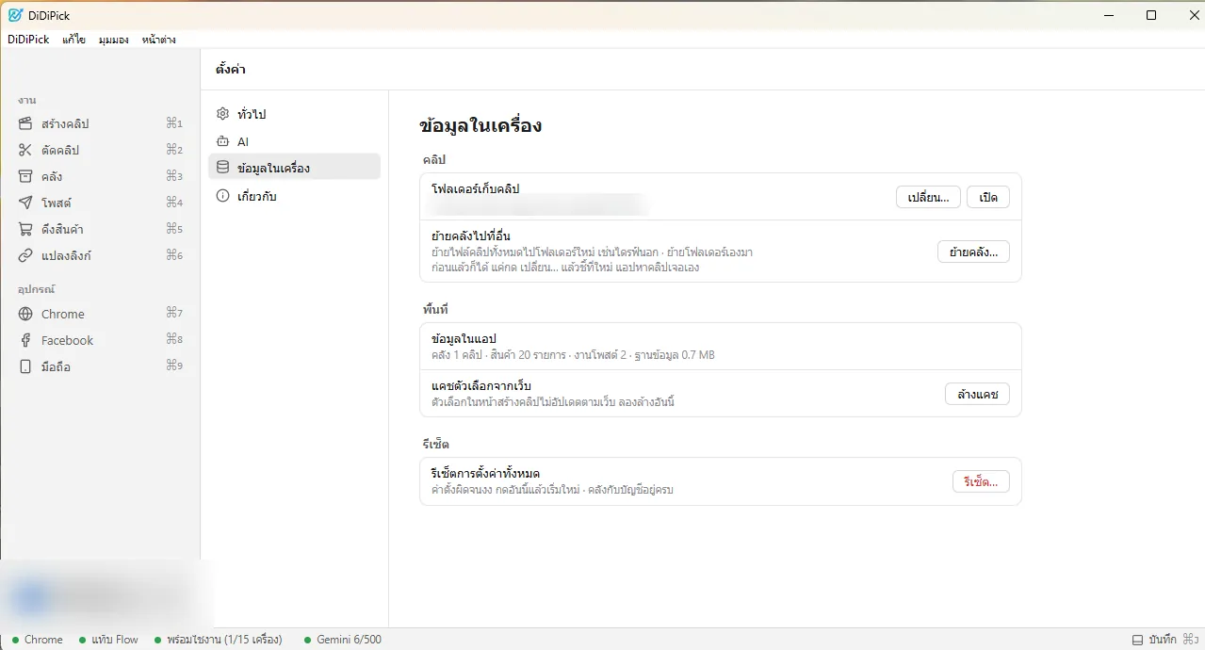This screenshot has width=1205, height=650.
Task: Select the ตัดคลิป scissors icon
Action: pos(25,150)
